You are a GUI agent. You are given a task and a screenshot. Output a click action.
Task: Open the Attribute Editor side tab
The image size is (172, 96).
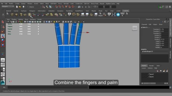(171, 43)
